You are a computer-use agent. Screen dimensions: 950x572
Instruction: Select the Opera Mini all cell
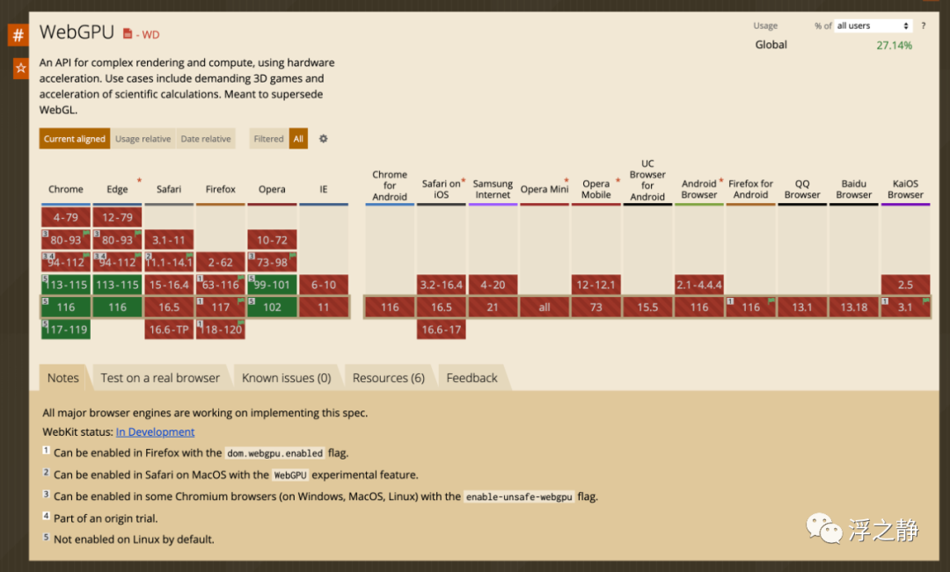tap(544, 307)
